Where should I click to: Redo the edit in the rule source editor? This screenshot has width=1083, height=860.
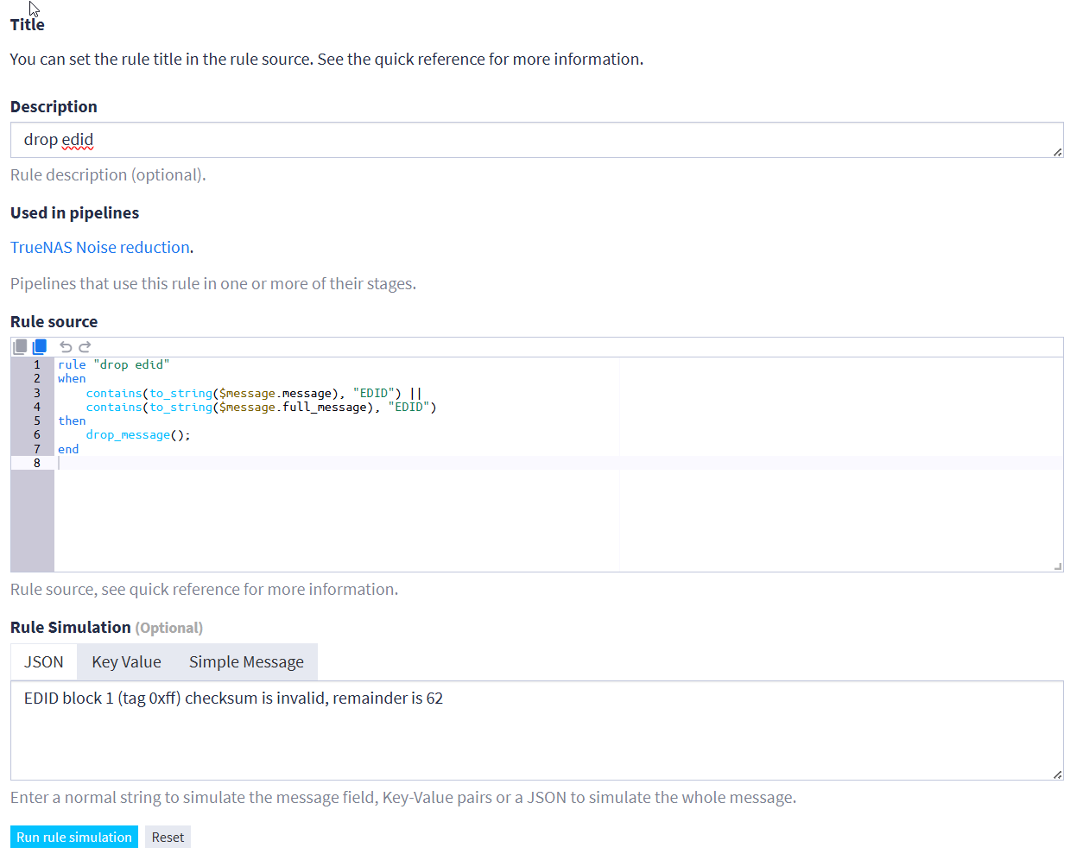(85, 347)
